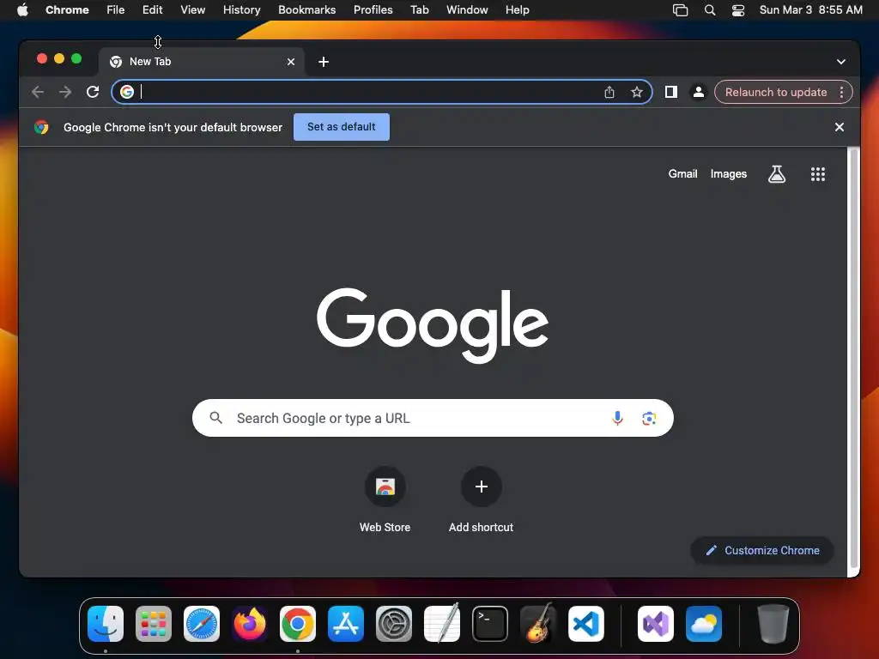Open the Bookmarks menu

(x=306, y=10)
